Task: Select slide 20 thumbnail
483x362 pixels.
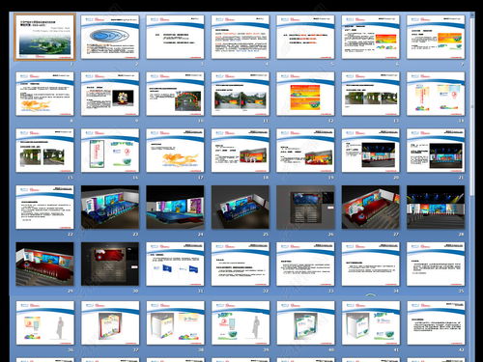Action: click(x=370, y=151)
